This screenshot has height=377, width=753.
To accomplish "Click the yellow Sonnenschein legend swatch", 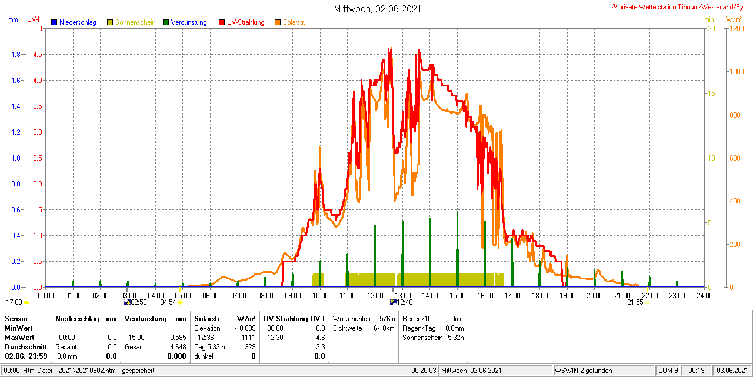I will tap(110, 22).
